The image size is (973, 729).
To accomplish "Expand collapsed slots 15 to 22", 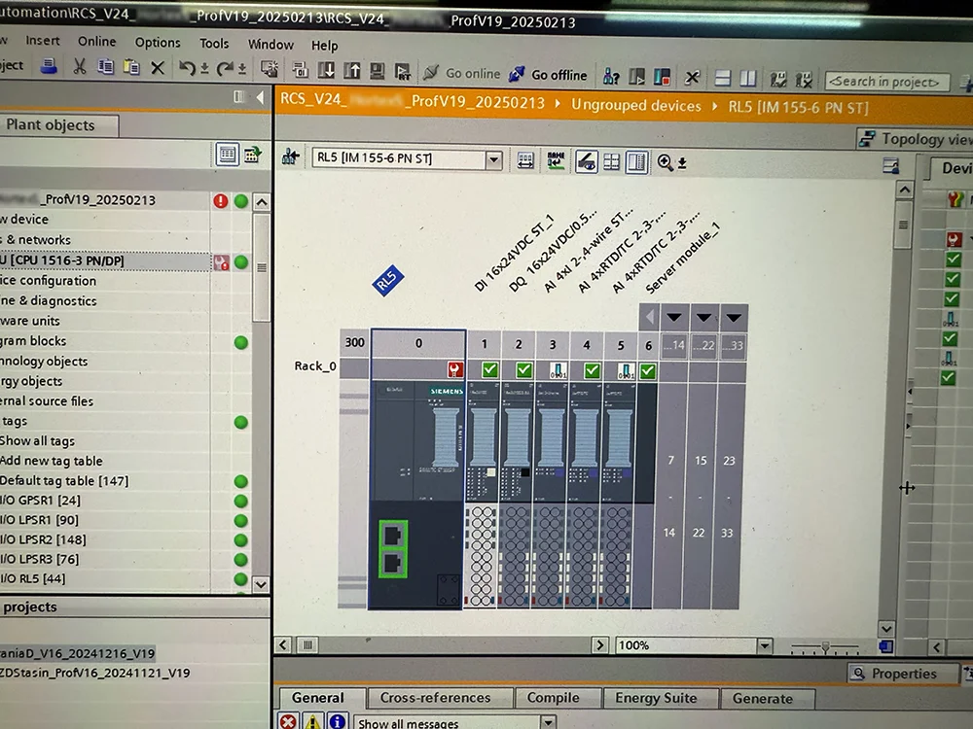I will (703, 318).
